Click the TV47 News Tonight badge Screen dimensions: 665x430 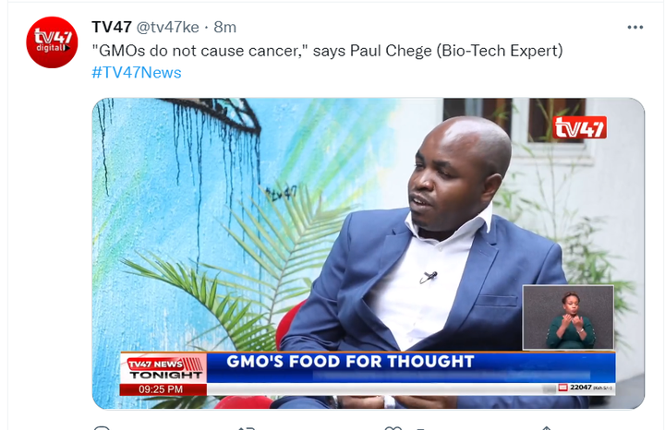(163, 368)
